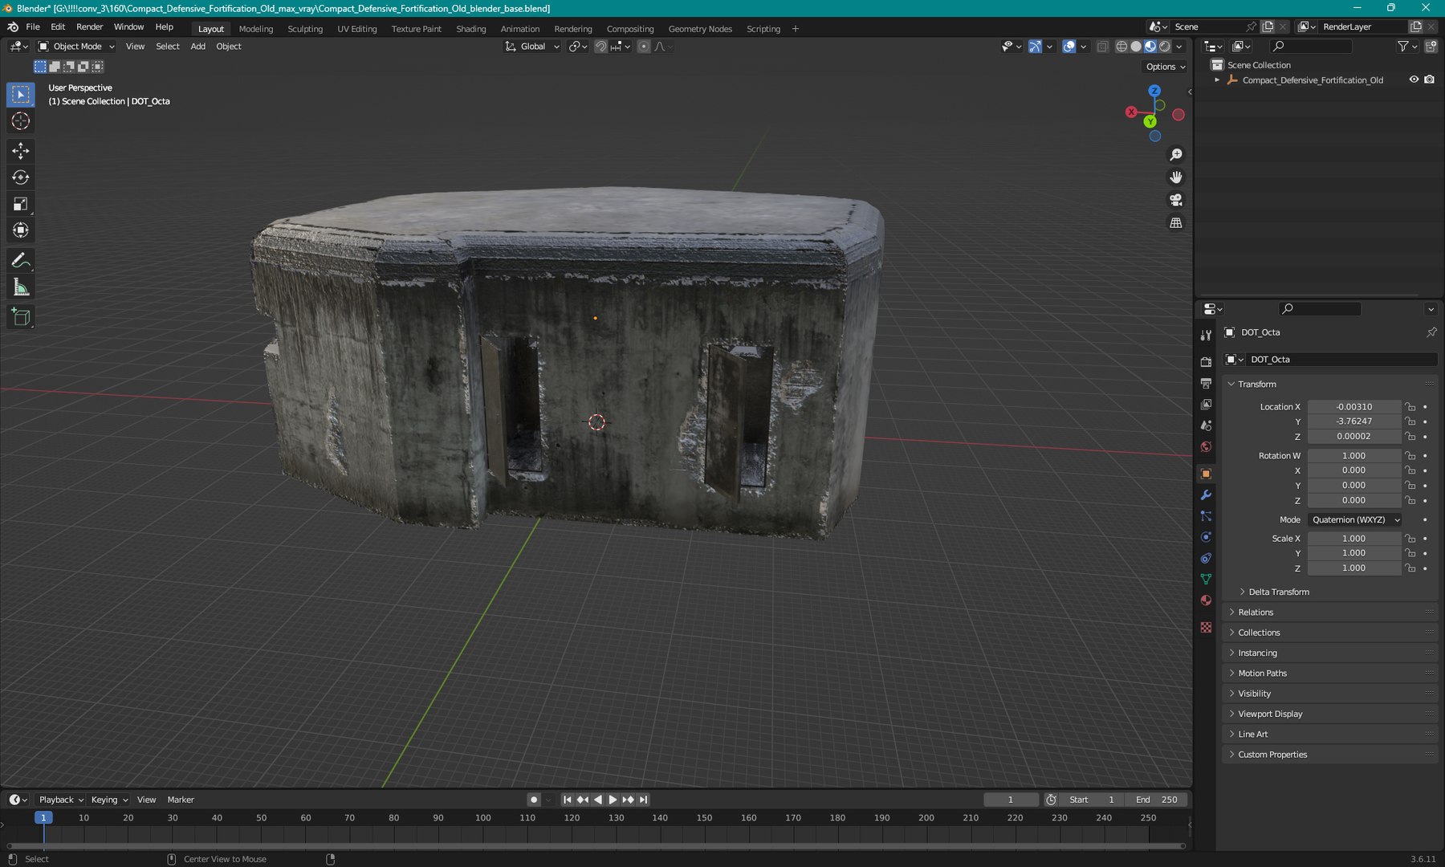Open the File menu

coord(33,26)
